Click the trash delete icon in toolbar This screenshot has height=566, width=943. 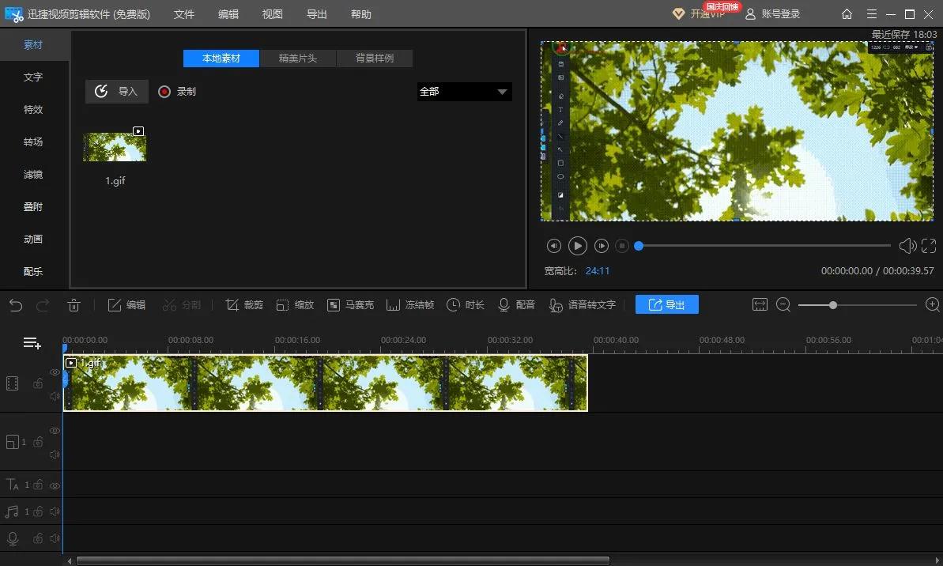point(74,305)
